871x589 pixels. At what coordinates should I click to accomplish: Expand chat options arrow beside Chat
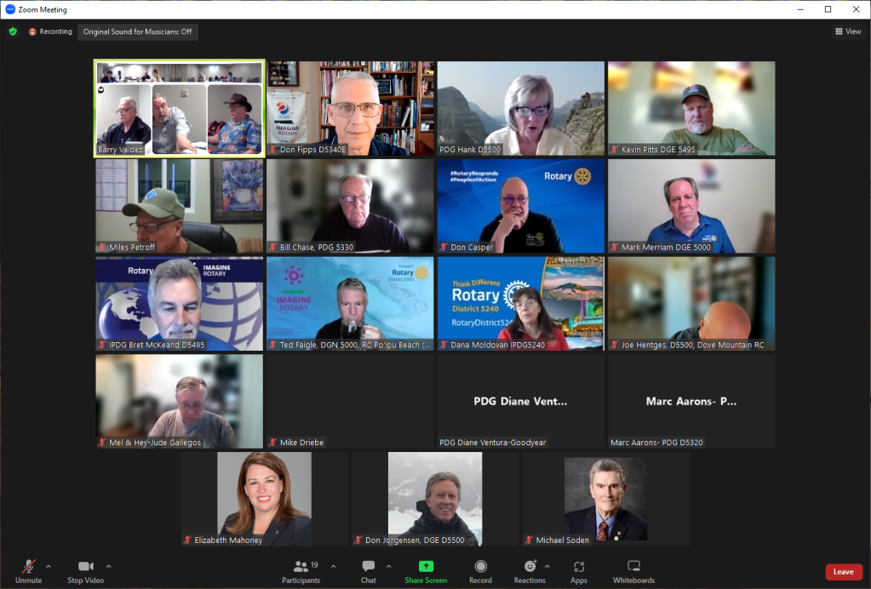coord(388,566)
